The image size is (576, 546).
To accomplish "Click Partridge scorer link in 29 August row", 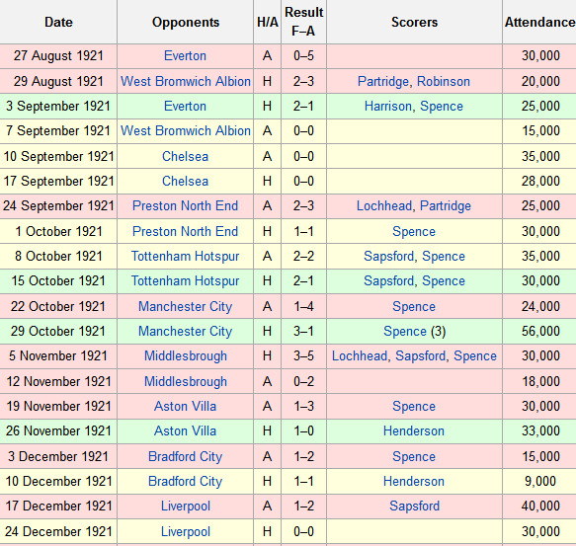I will coord(383,82).
